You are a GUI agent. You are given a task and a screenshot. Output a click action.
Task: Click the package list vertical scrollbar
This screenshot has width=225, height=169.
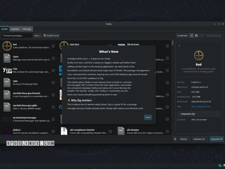coord(172,43)
